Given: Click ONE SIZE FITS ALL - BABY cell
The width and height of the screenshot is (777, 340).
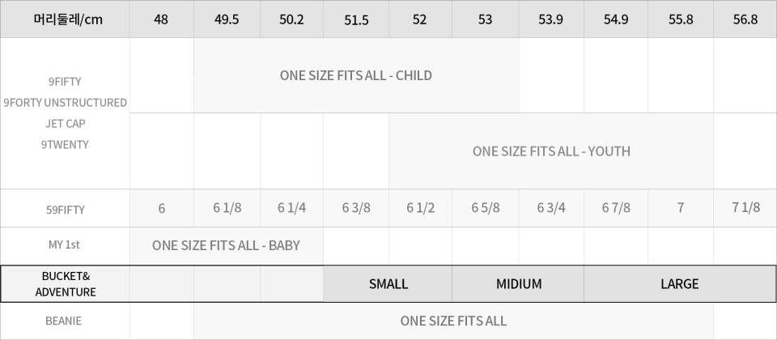Looking at the screenshot, I should (x=226, y=245).
